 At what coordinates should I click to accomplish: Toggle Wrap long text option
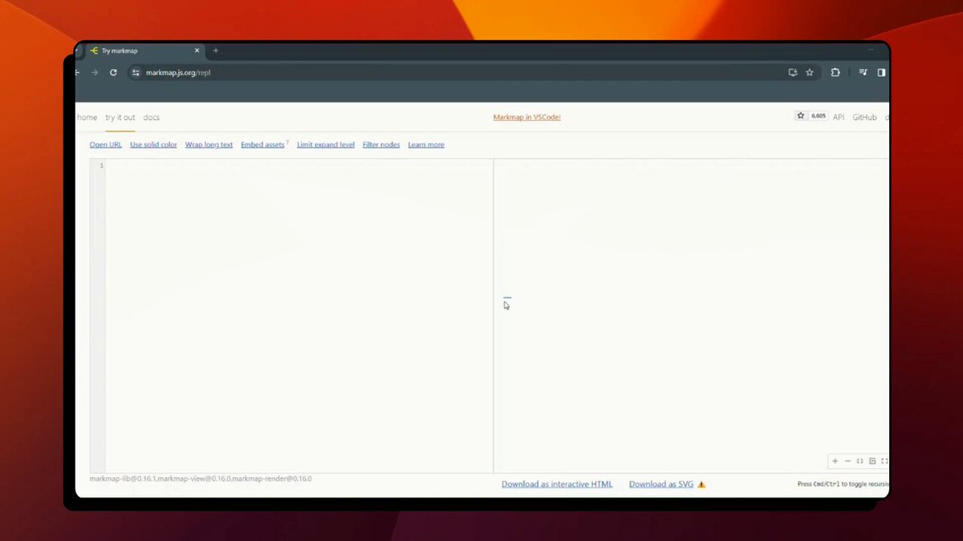[209, 144]
